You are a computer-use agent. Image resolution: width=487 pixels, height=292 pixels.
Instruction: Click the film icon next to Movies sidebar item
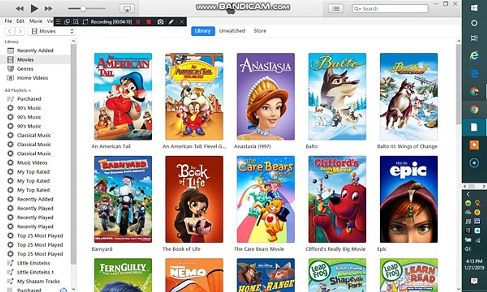click(x=10, y=60)
